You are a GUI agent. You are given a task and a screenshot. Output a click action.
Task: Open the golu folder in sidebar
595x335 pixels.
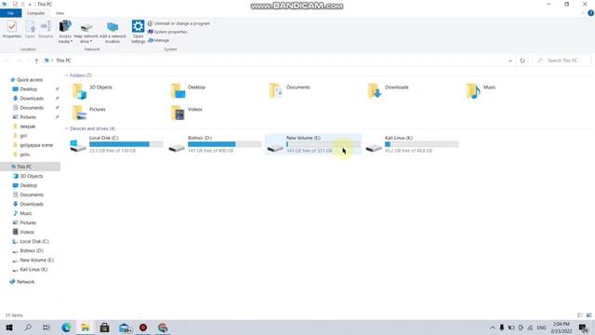[x=25, y=154]
